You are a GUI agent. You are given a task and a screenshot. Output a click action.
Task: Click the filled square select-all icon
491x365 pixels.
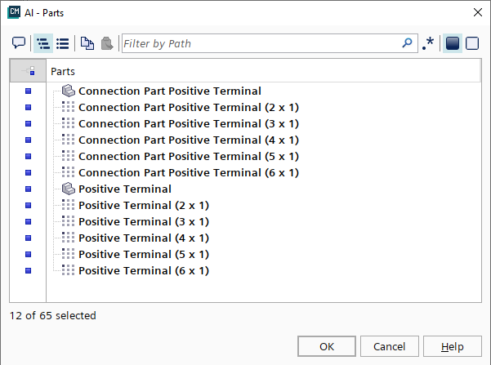click(453, 43)
